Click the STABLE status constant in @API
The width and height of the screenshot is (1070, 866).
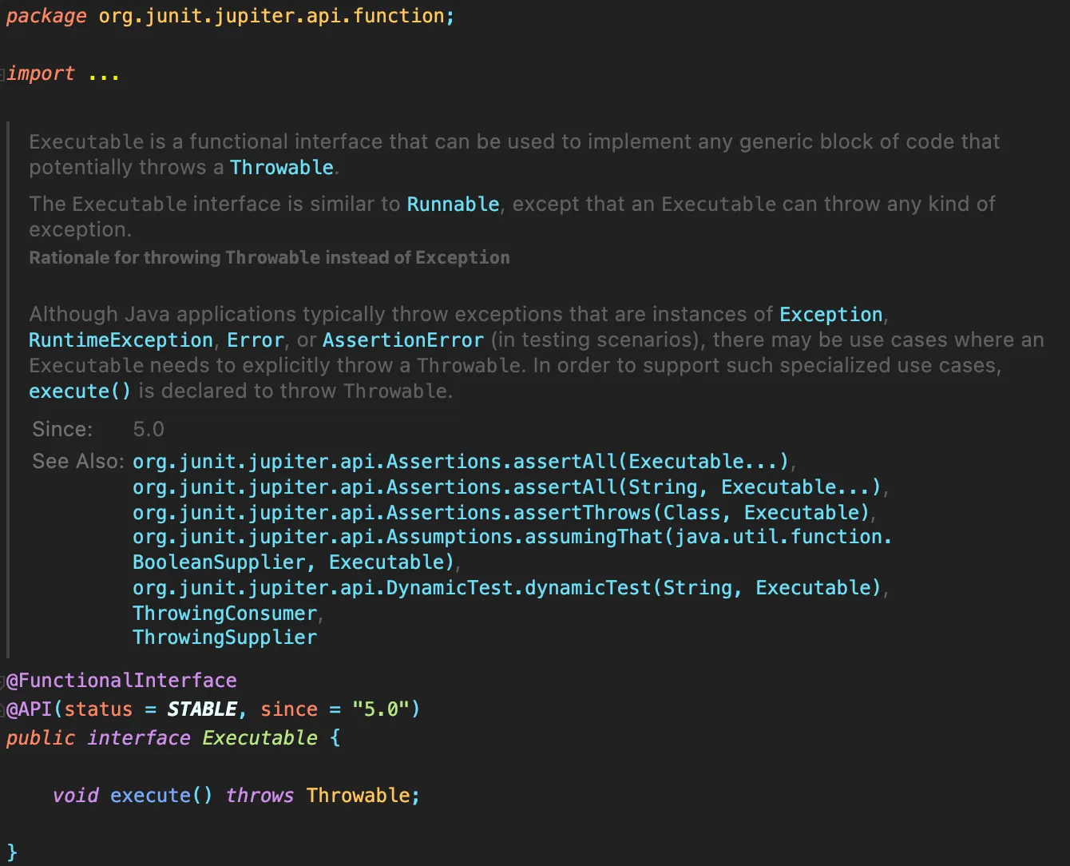click(202, 709)
